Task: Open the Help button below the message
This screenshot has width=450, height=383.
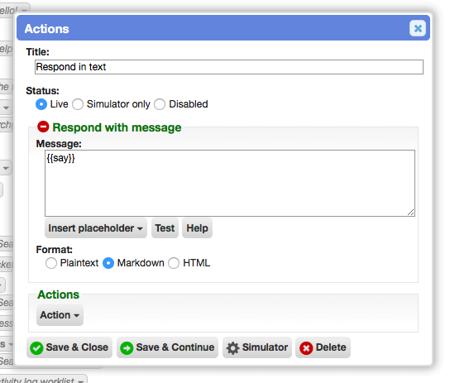Action: (x=197, y=228)
